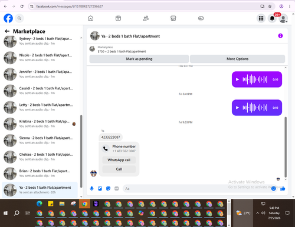The width and height of the screenshot is (295, 227).
Task: Click the Aa message input field
Action: tap(196, 189)
